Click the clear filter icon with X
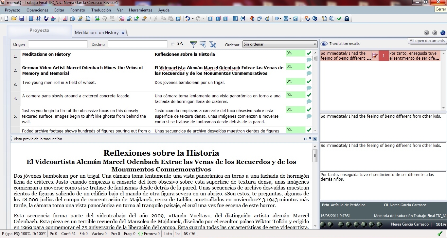 pos(212,44)
